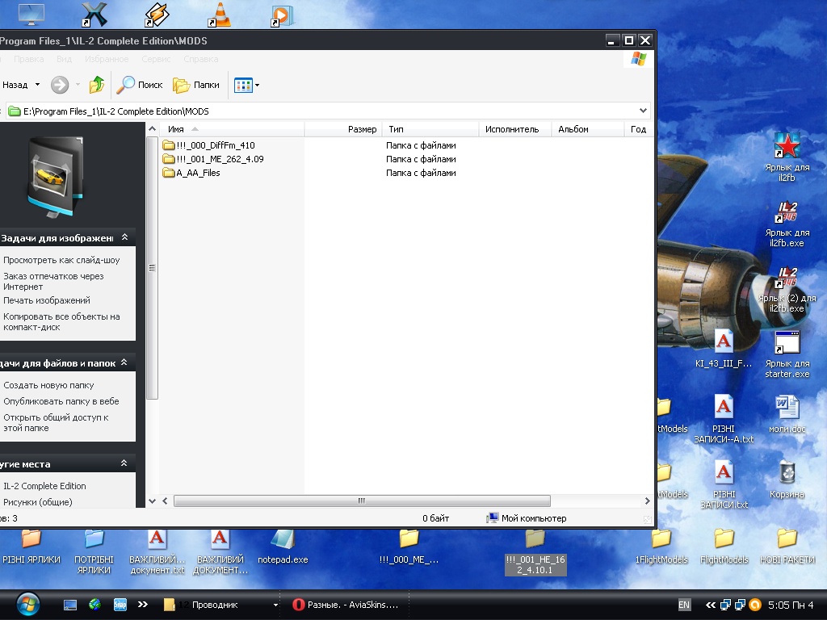Open the Вид menu

tap(65, 59)
